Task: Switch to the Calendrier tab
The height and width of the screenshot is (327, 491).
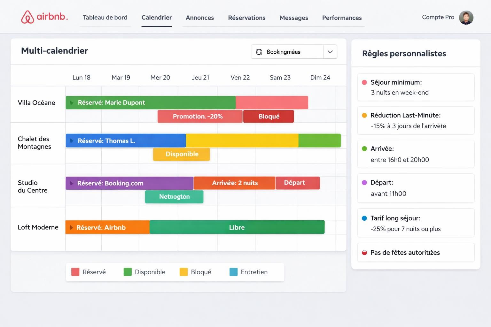Action: coord(157,18)
